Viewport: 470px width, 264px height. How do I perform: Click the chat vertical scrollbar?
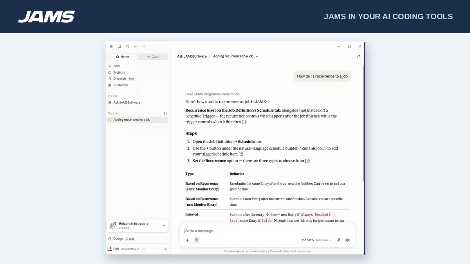[363, 123]
